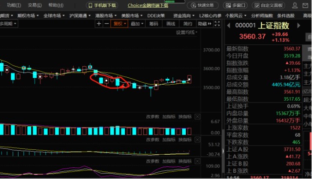Click the zoom out minus icon
Viewport: 312px width, 179px height.
[107, 24]
